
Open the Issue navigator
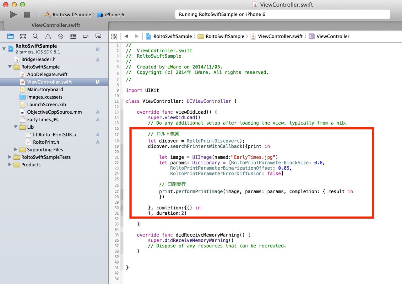click(48, 36)
